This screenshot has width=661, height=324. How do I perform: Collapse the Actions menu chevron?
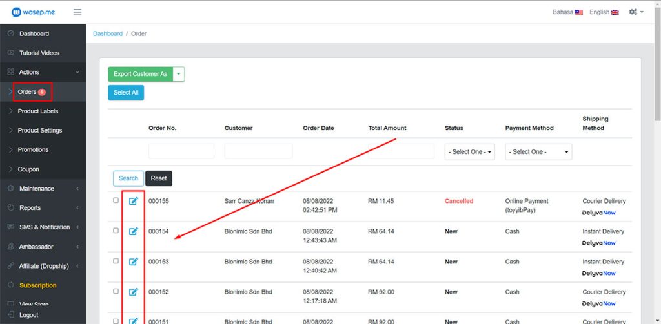pyautogui.click(x=77, y=72)
